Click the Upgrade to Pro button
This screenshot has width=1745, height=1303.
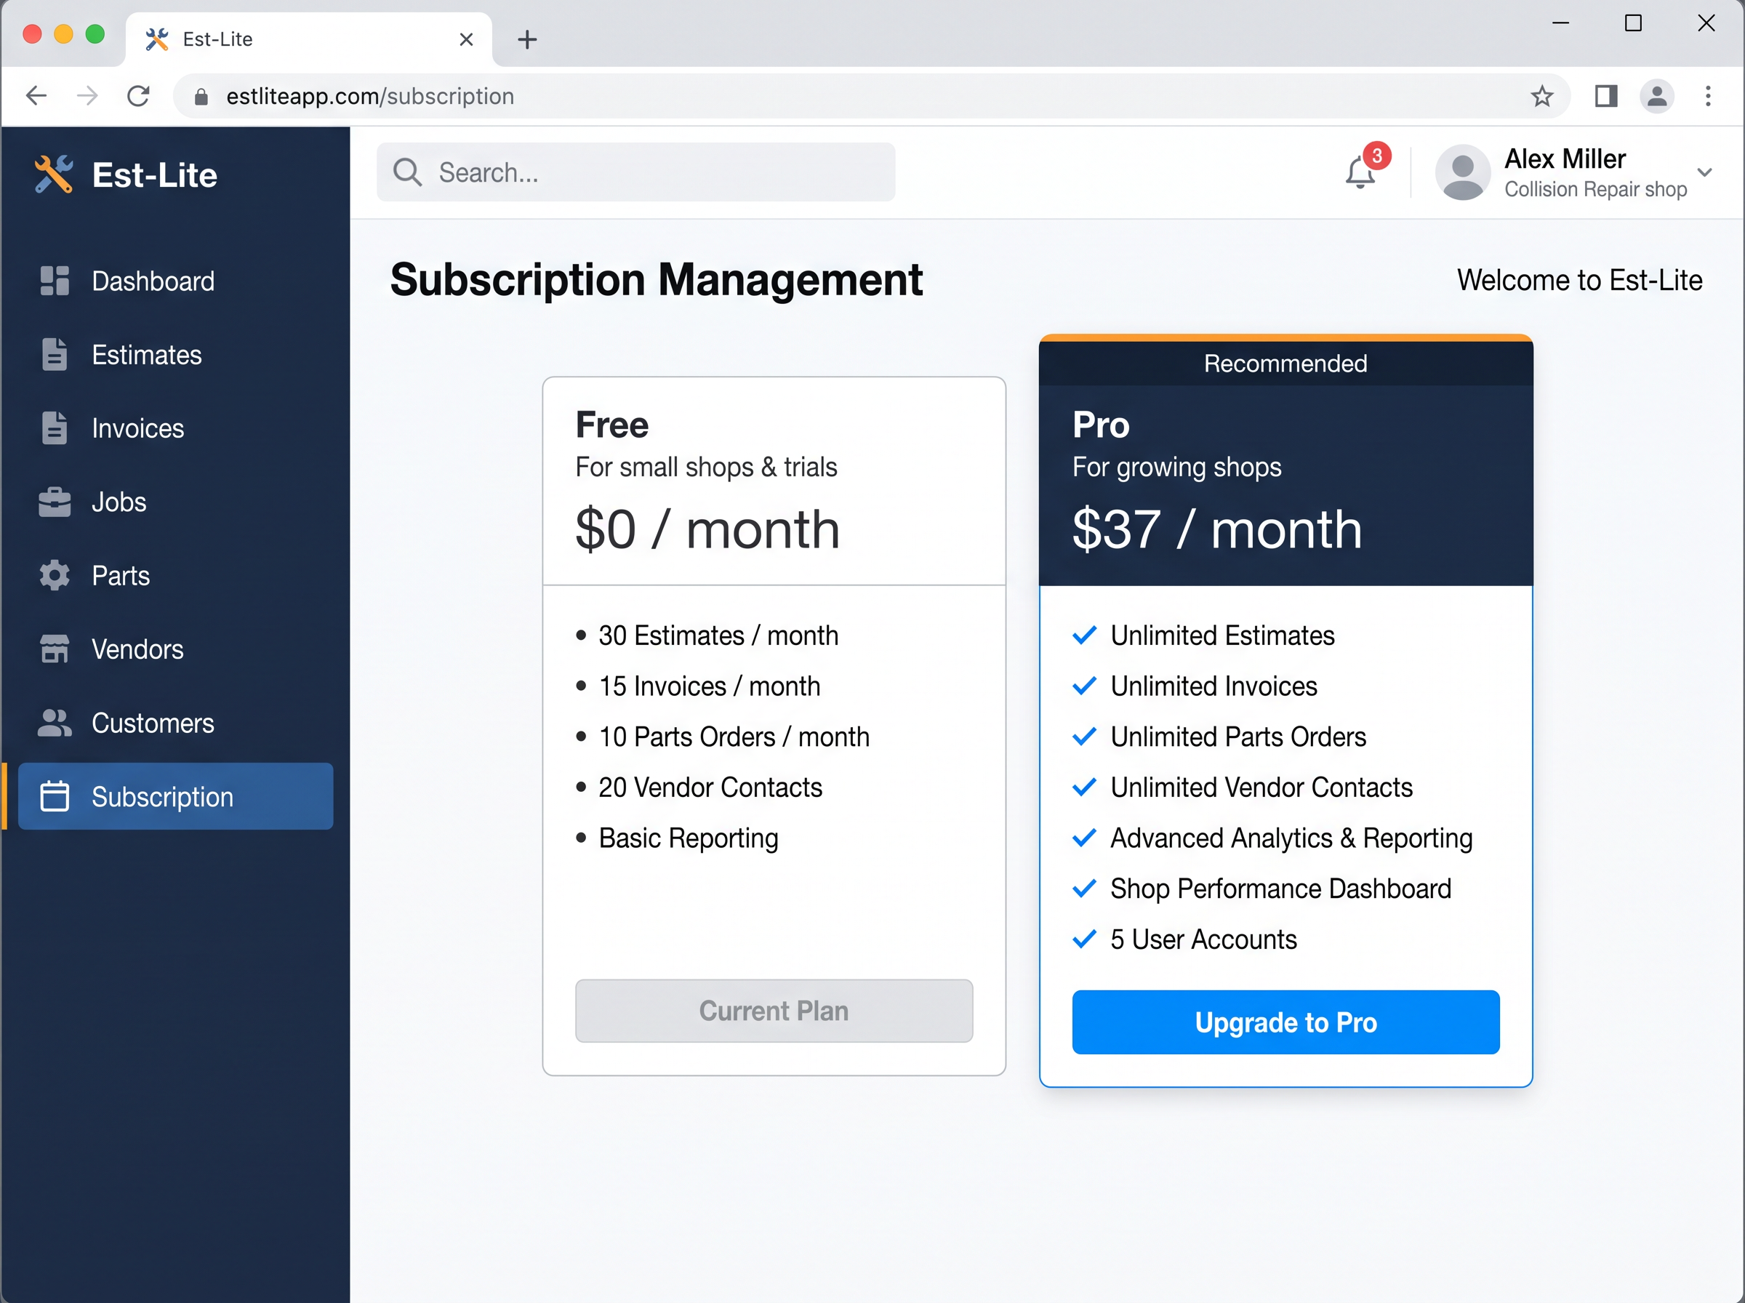click(x=1285, y=1022)
